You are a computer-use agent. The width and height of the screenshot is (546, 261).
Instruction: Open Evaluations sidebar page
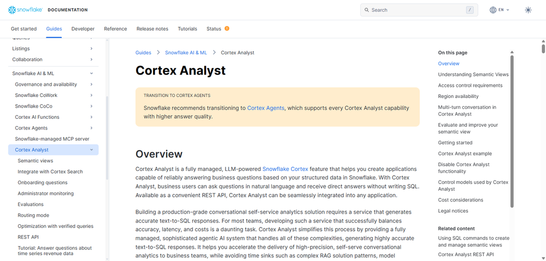point(30,205)
